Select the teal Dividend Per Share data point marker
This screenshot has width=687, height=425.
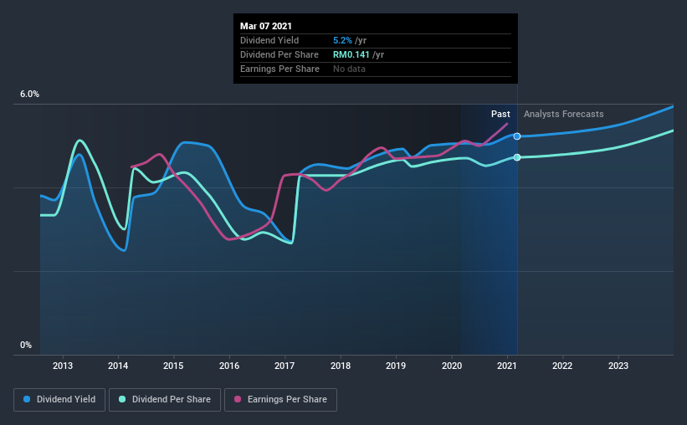(x=517, y=157)
